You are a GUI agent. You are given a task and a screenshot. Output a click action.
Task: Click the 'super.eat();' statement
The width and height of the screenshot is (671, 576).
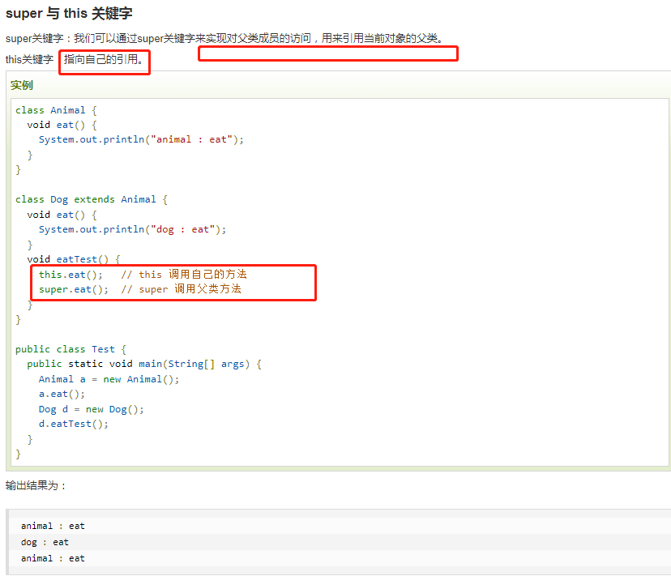[74, 290]
